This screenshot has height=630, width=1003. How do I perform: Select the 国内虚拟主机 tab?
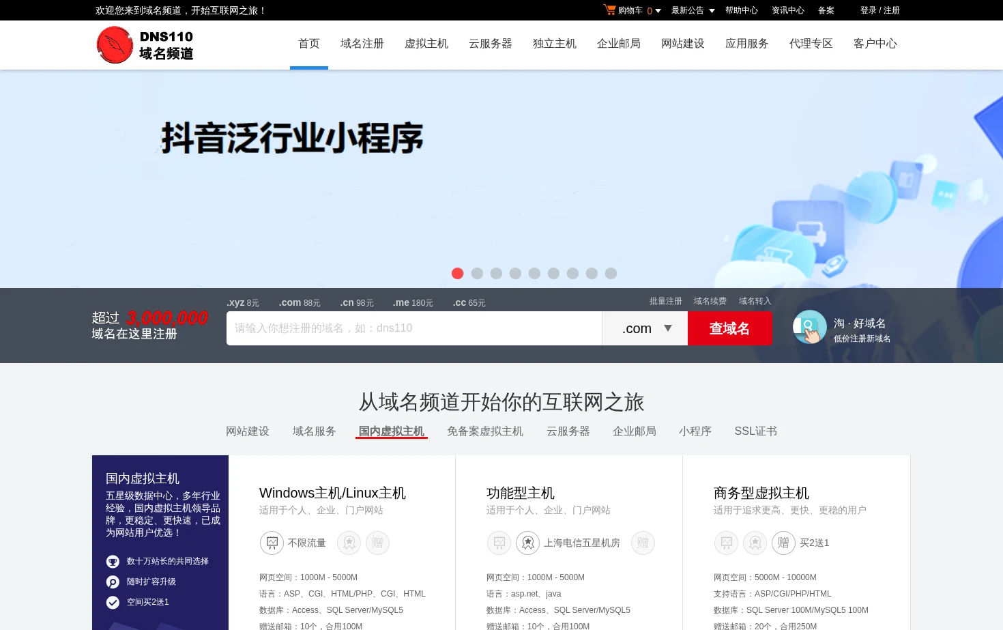pos(392,431)
